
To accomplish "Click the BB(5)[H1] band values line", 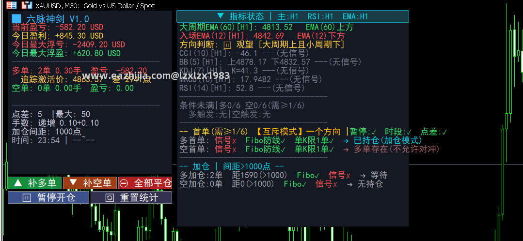I will 271,62.
